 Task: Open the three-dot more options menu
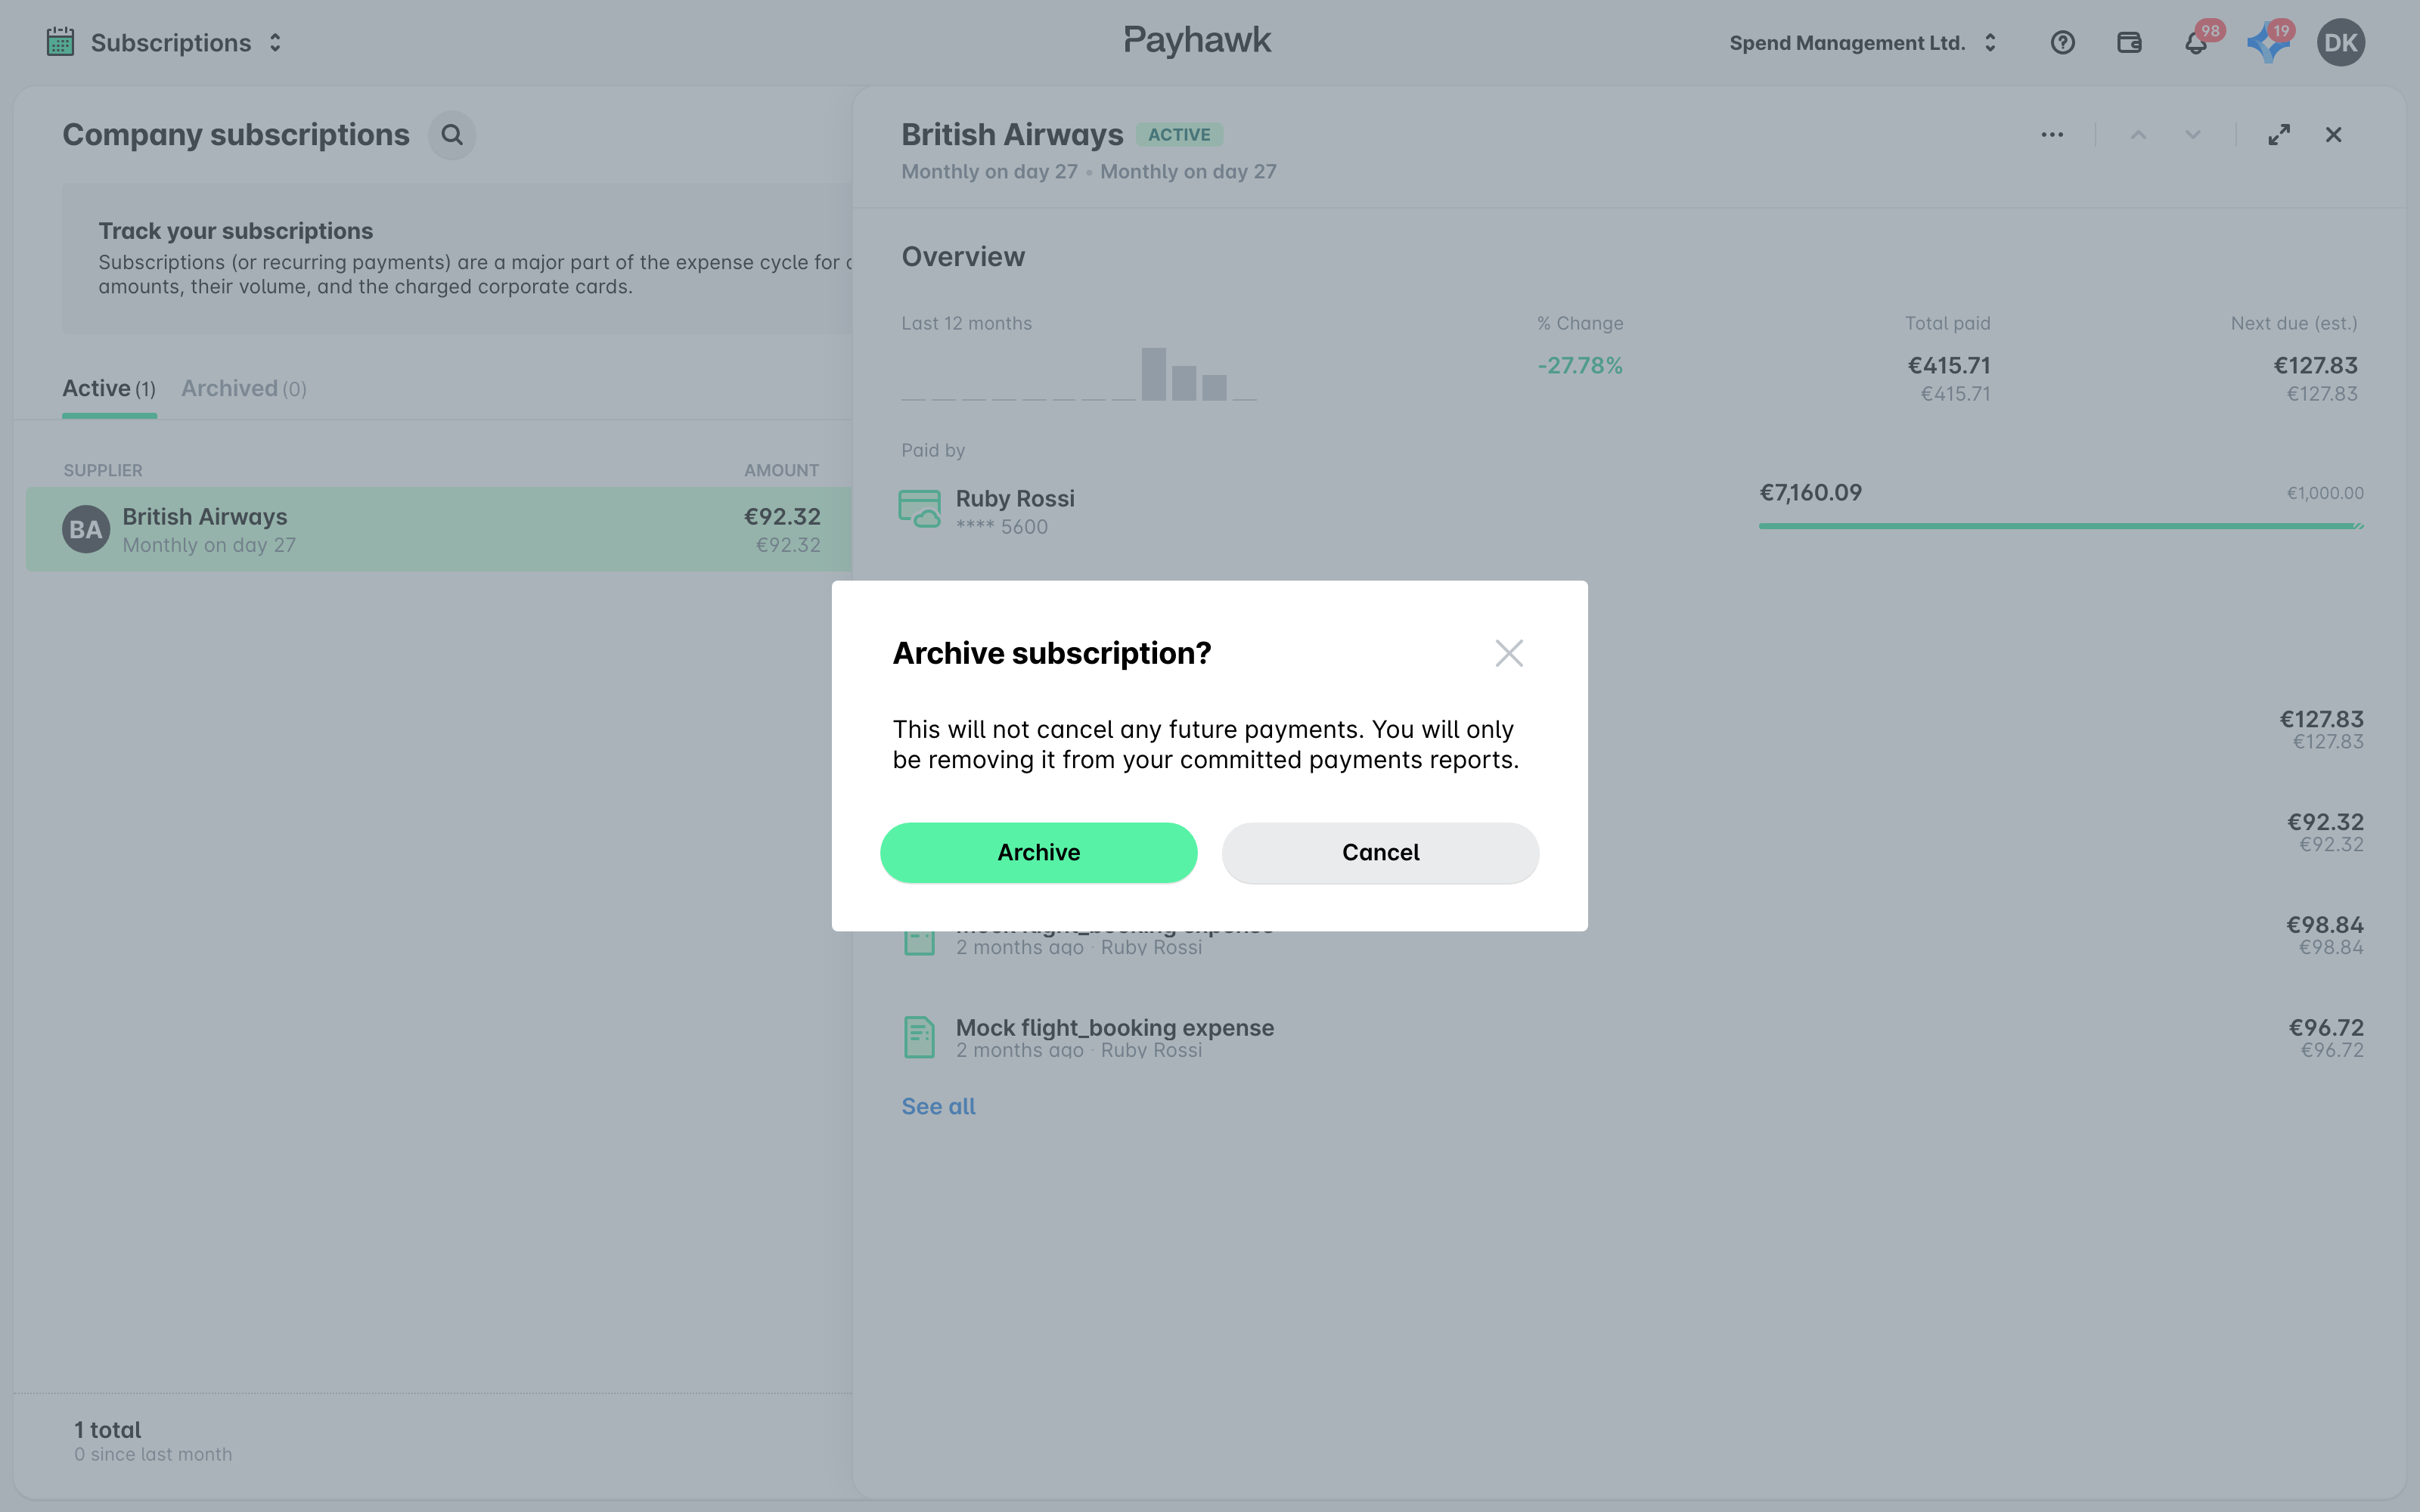tap(2052, 135)
